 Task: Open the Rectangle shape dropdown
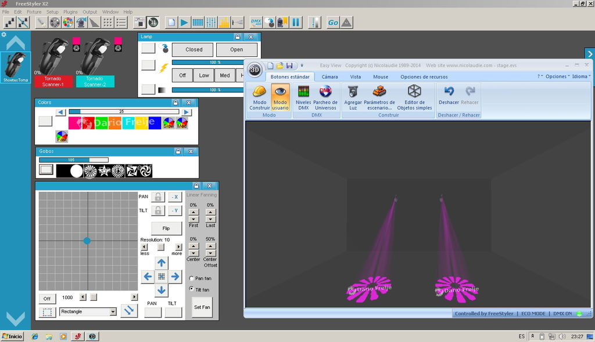pyautogui.click(x=113, y=312)
